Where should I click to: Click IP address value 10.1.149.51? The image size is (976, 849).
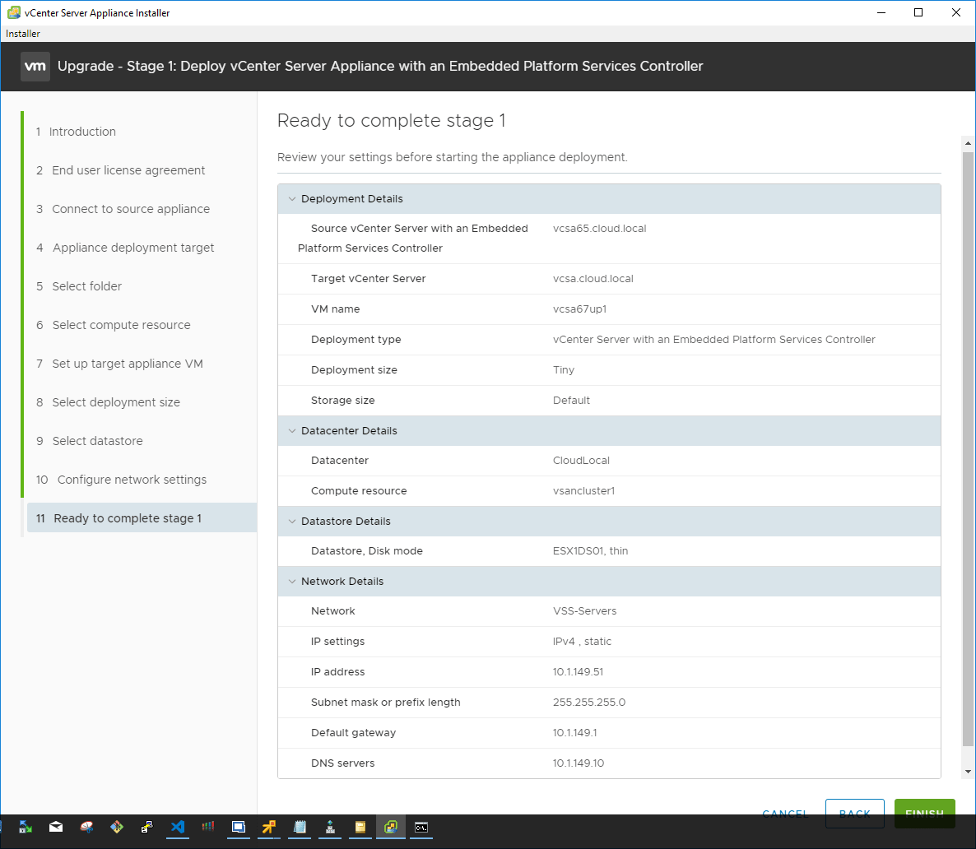point(578,672)
